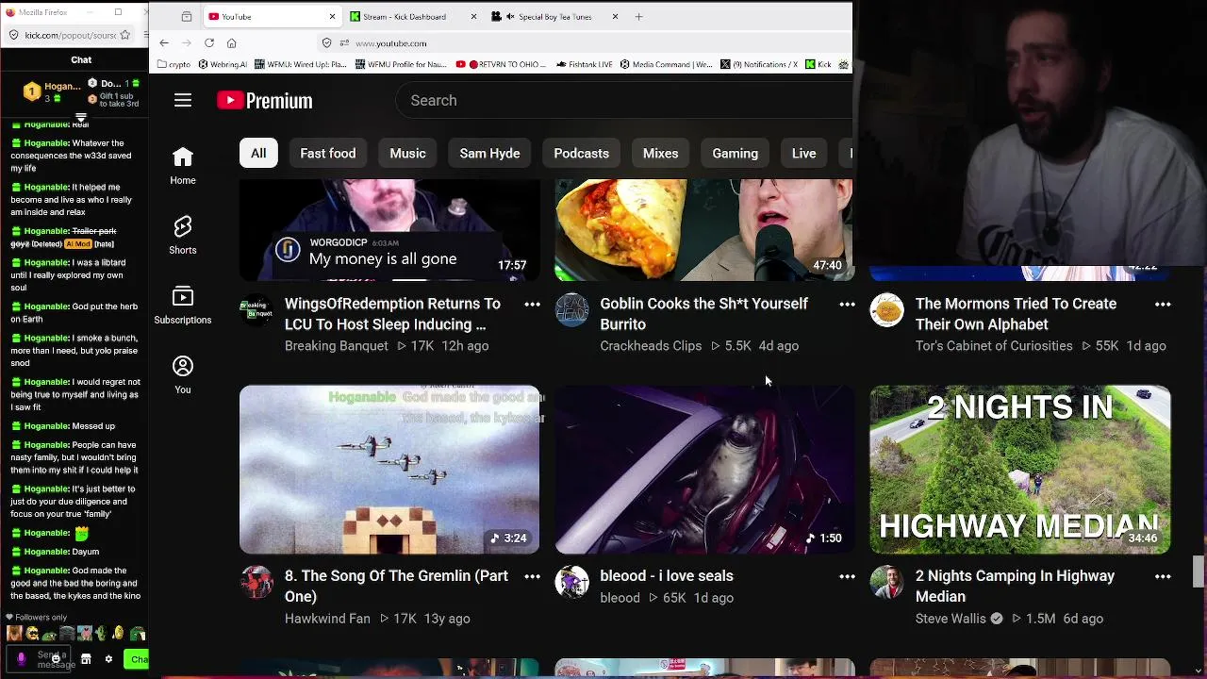
Task: Play the Song Of The Gremlin thumbnail
Action: (x=389, y=469)
